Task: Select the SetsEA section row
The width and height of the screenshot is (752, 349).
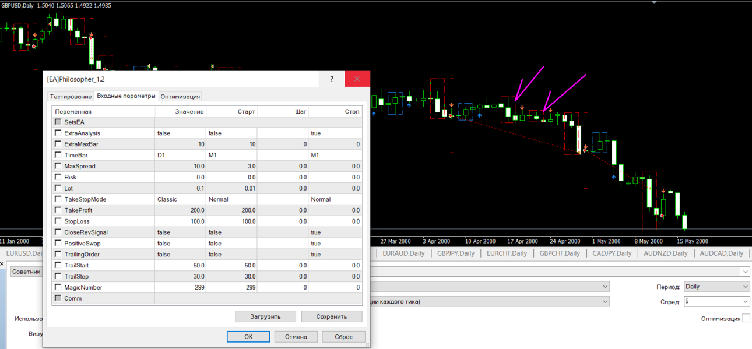Action: [x=207, y=122]
